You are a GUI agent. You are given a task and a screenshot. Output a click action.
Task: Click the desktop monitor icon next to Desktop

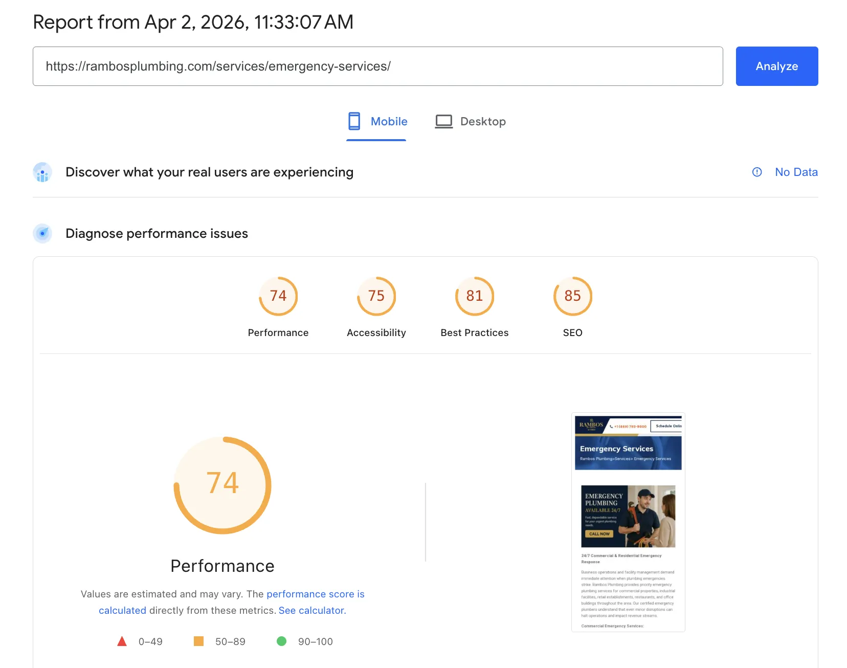point(444,121)
